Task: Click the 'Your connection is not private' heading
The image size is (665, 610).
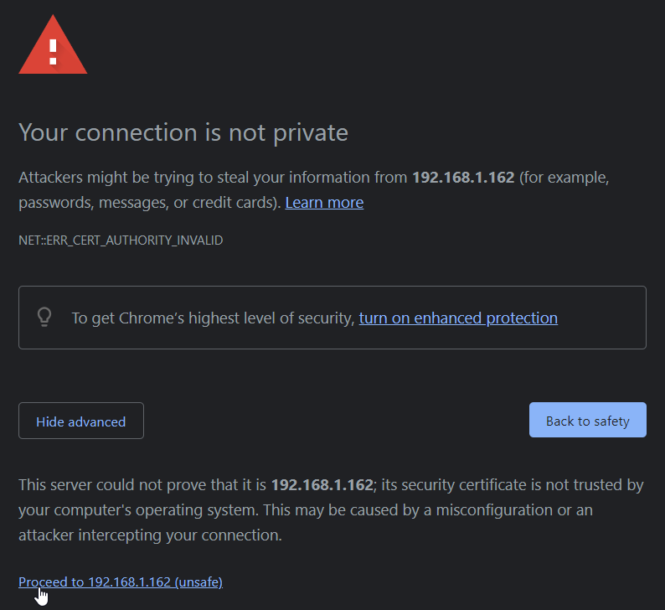Action: 183,132
